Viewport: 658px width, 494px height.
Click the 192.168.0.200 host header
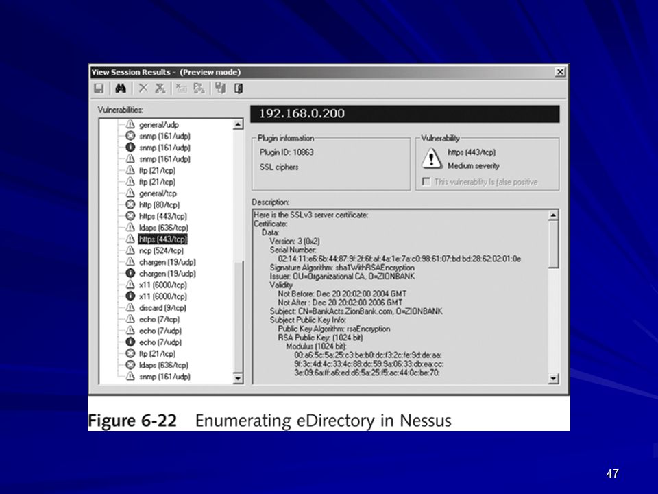pos(405,114)
